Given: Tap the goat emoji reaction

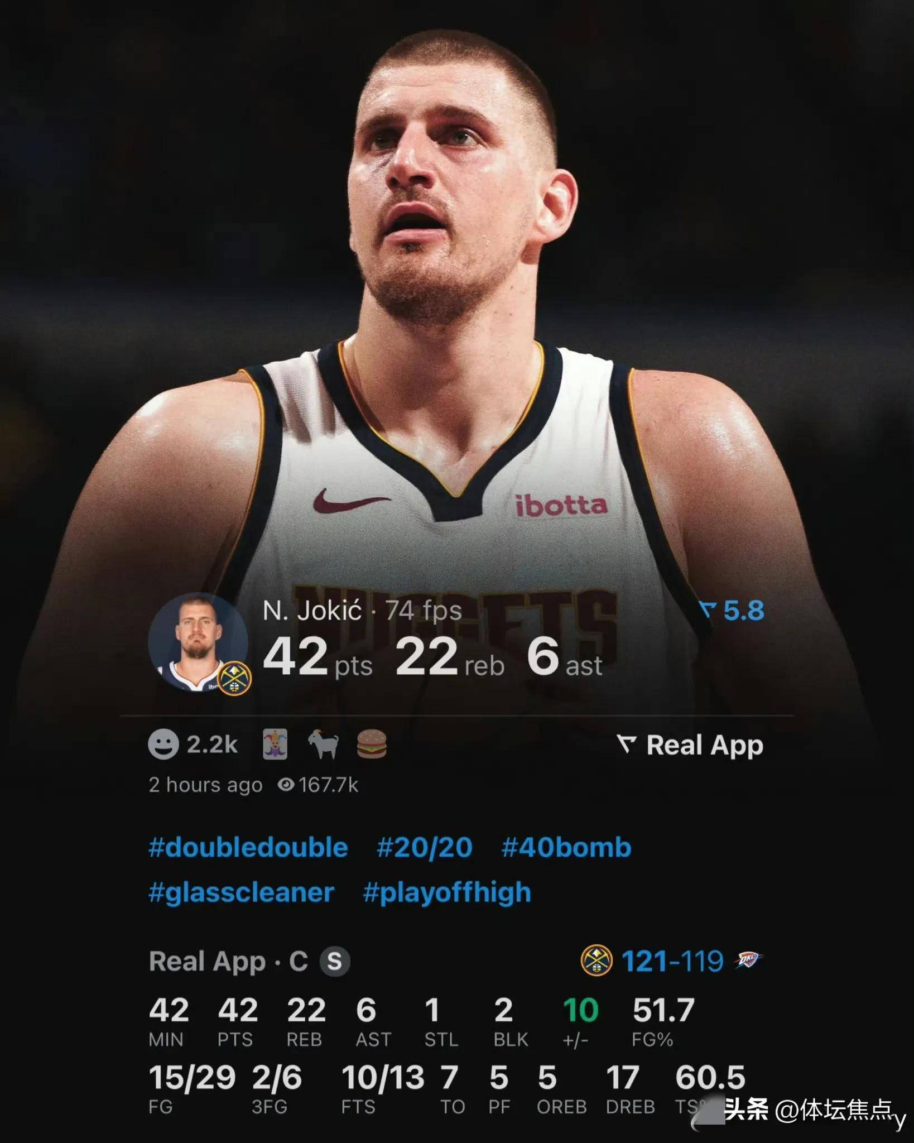Looking at the screenshot, I should click(x=324, y=745).
